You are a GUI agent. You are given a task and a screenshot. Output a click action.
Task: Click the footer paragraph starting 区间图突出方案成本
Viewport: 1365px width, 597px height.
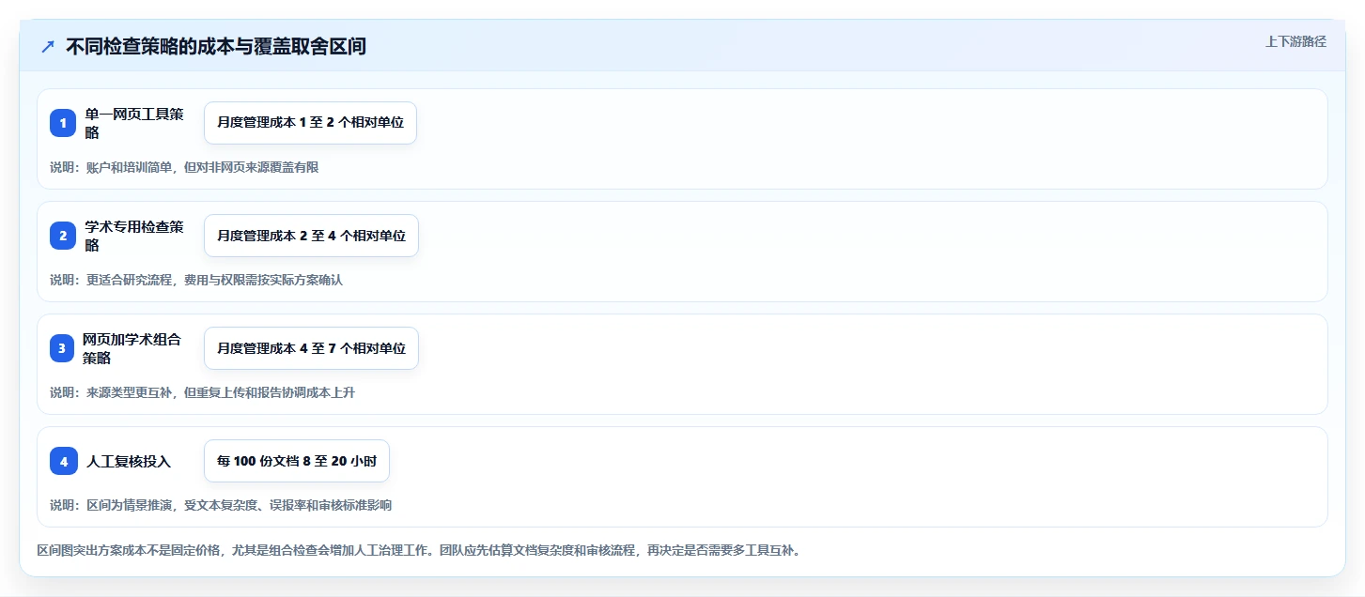(x=418, y=550)
